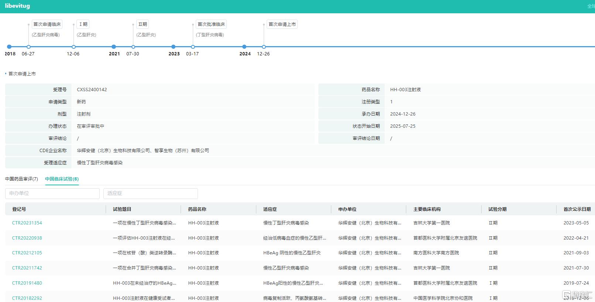The width and height of the screenshot is (595, 302).
Task: Select the 06-27 timeline marker
Action: click(28, 47)
